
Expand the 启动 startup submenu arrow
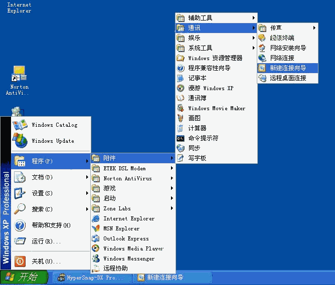tap(172, 198)
